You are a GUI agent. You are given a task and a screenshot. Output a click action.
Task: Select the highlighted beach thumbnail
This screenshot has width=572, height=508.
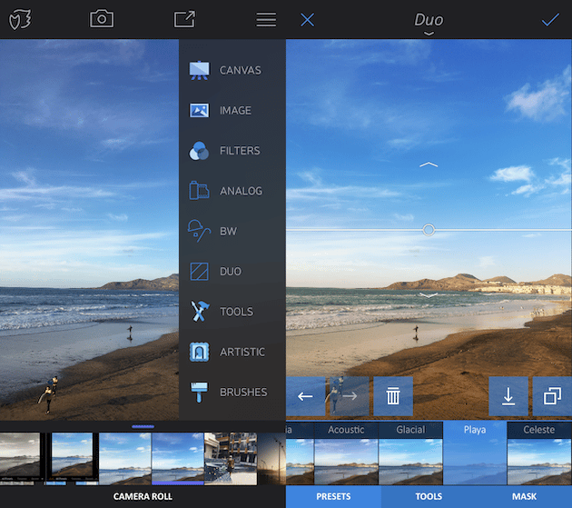coord(178,459)
